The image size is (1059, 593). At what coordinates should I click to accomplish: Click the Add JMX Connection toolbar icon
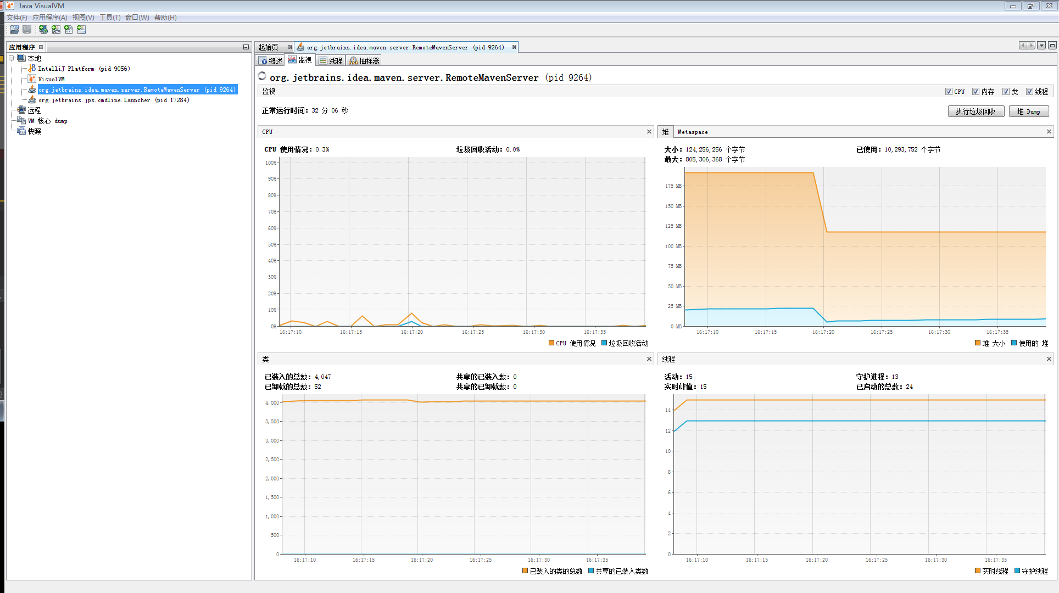[x=55, y=30]
